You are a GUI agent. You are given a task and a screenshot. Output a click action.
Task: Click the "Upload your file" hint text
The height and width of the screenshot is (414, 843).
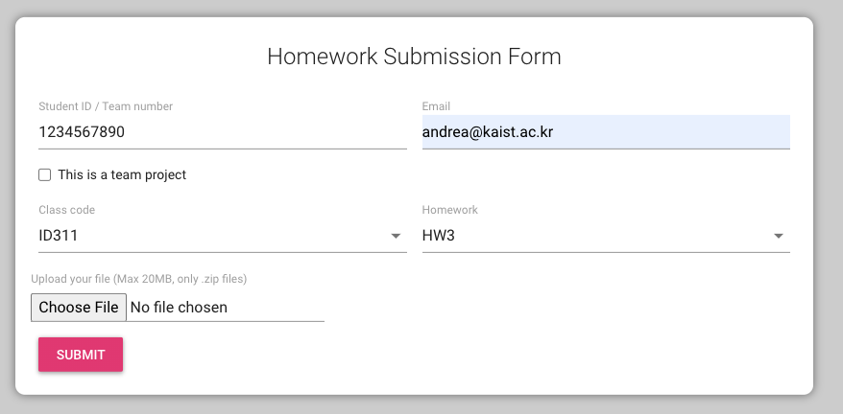tap(139, 279)
